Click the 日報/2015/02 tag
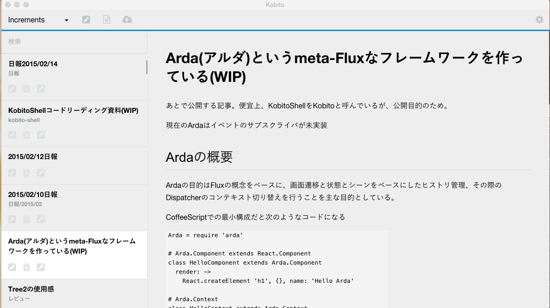Viewport: 550px width, 308px height. coord(25,204)
